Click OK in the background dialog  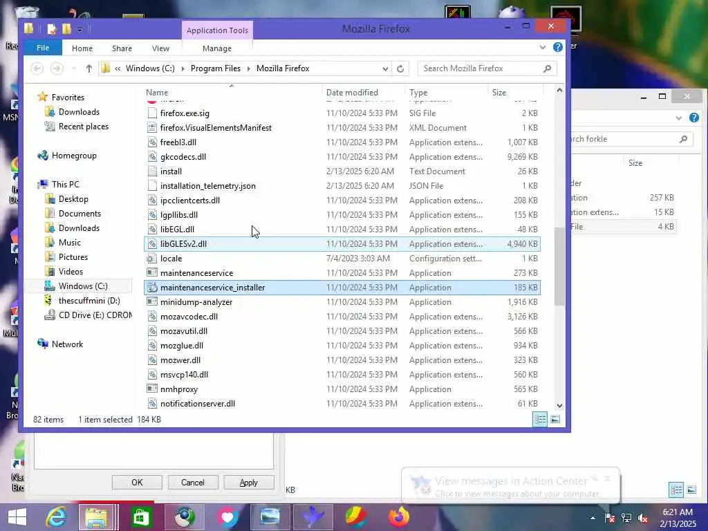tap(137, 482)
